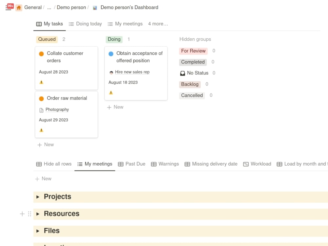Click the No Status inbox icon
This screenshot has height=246, width=328.
point(183,73)
